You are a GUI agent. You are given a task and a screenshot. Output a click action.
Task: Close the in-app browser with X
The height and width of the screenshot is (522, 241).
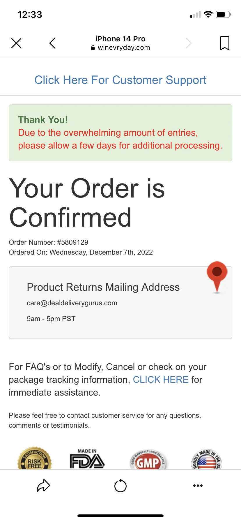pyautogui.click(x=16, y=43)
